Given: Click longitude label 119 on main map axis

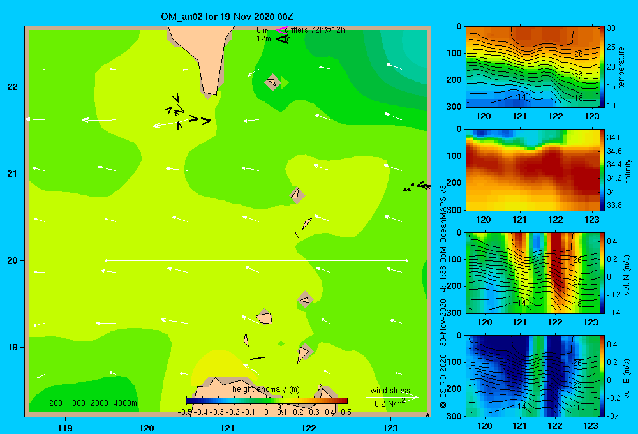Looking at the screenshot, I should [65, 428].
